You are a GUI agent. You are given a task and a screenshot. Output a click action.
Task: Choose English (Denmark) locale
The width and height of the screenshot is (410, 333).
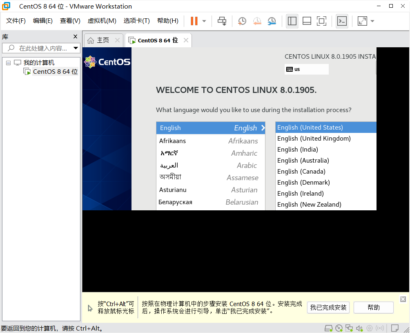click(x=326, y=183)
